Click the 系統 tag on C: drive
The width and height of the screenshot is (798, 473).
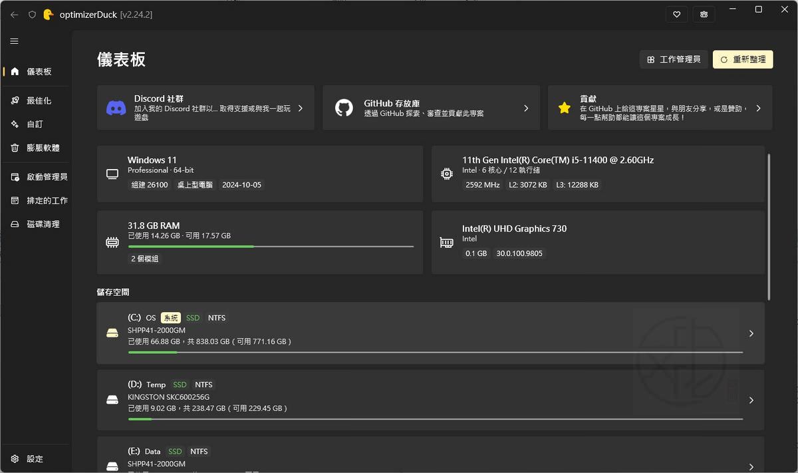click(171, 318)
